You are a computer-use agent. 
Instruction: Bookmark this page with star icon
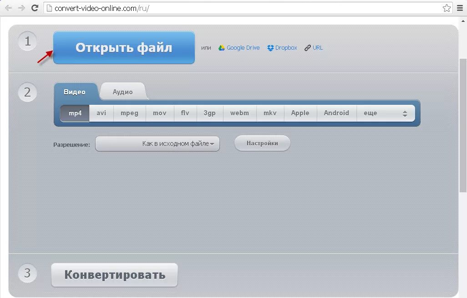(x=447, y=8)
